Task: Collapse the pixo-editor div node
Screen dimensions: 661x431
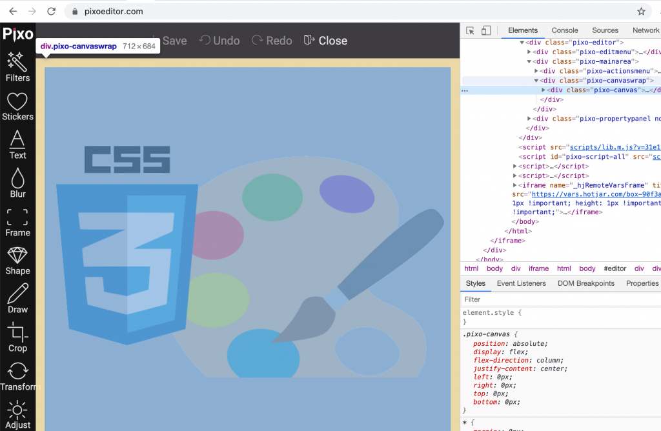Action: pos(522,43)
